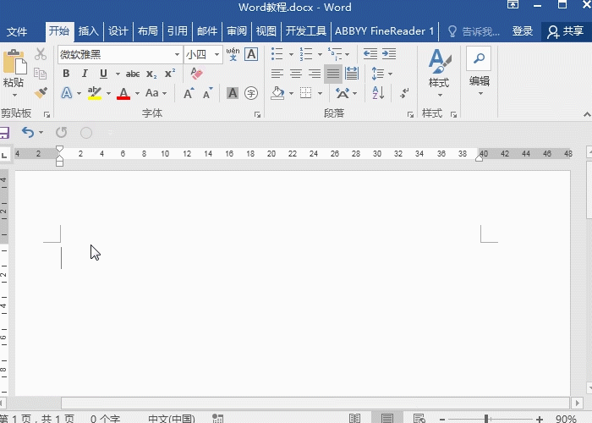Switch to the 插入 ribbon tab

pyautogui.click(x=88, y=31)
